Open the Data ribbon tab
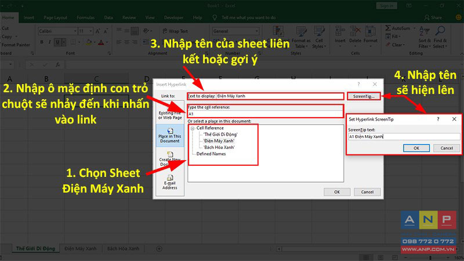 108,17
